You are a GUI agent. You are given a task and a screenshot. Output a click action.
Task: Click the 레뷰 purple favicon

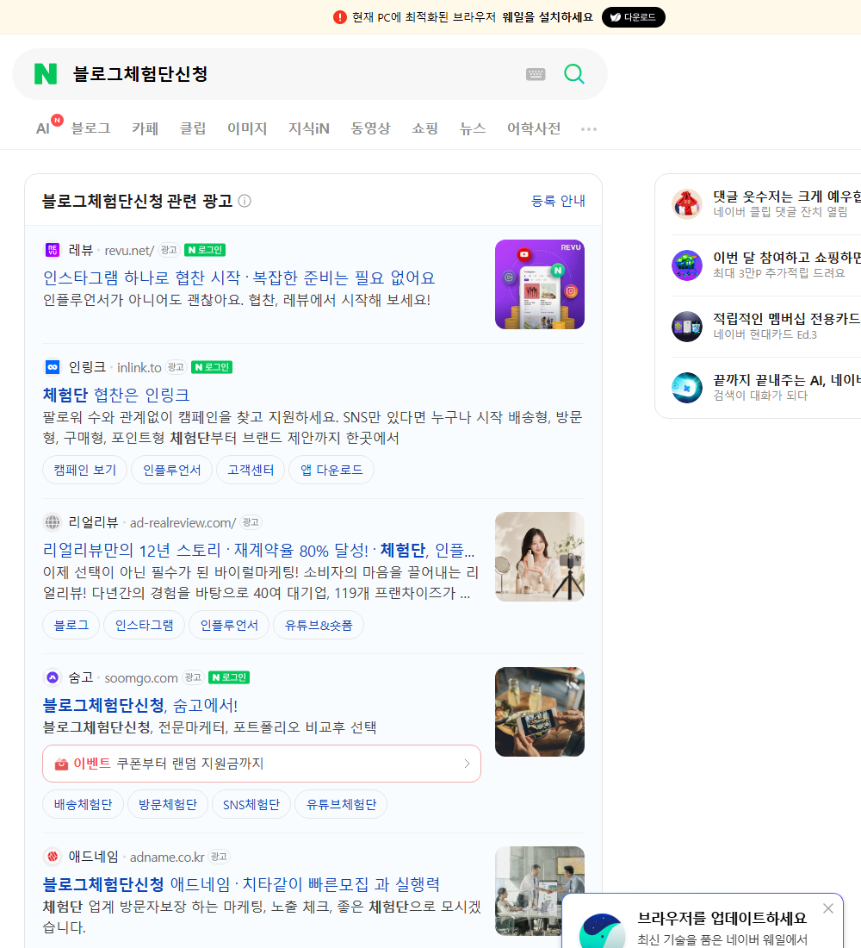53,250
